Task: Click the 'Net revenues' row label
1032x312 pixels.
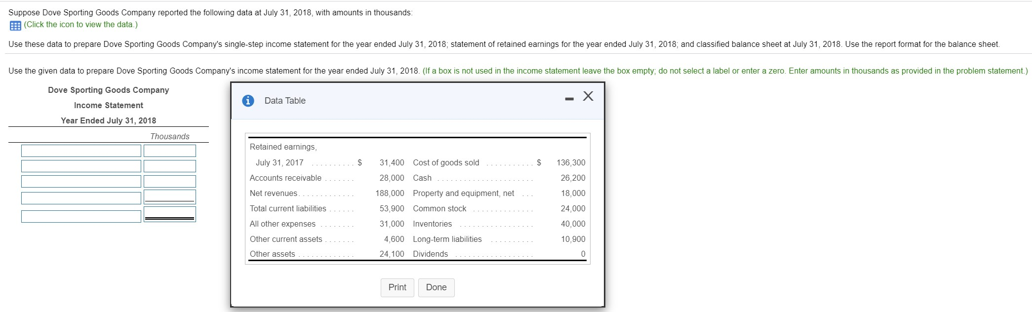Action: click(274, 194)
